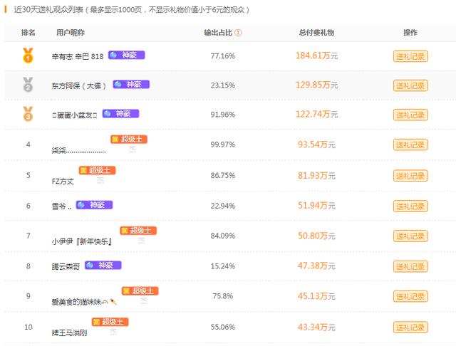
Task: Click 神豪 badge next to 东方阿保
Action: click(x=131, y=84)
